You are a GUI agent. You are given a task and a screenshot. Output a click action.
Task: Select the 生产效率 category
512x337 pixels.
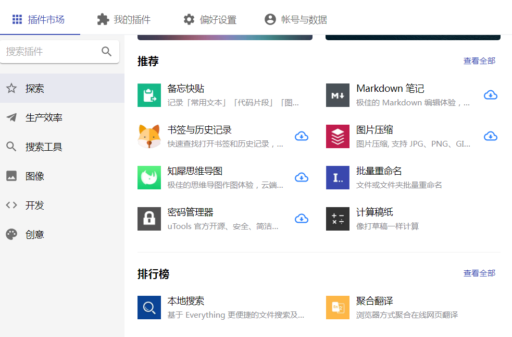click(x=62, y=117)
